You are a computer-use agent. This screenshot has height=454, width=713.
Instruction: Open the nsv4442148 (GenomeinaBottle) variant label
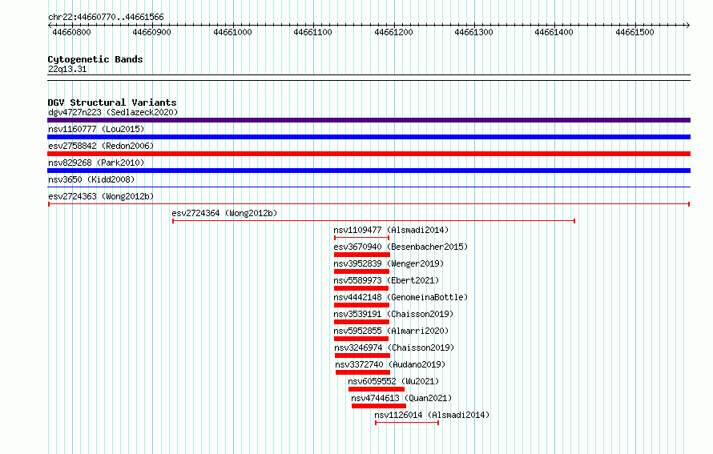(401, 297)
